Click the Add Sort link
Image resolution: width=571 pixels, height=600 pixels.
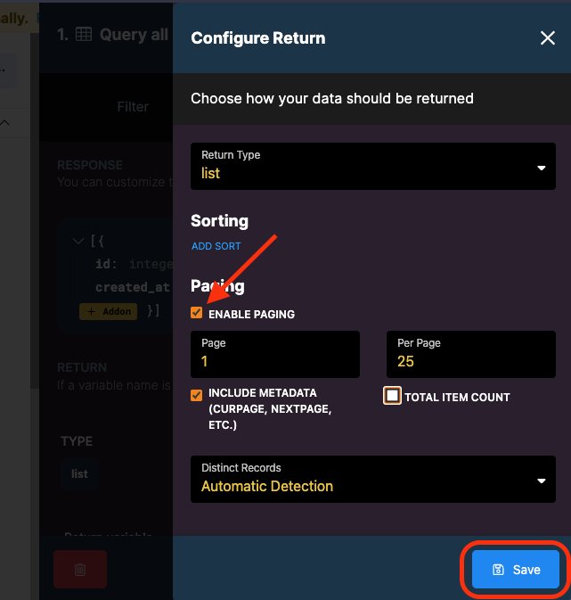click(216, 246)
